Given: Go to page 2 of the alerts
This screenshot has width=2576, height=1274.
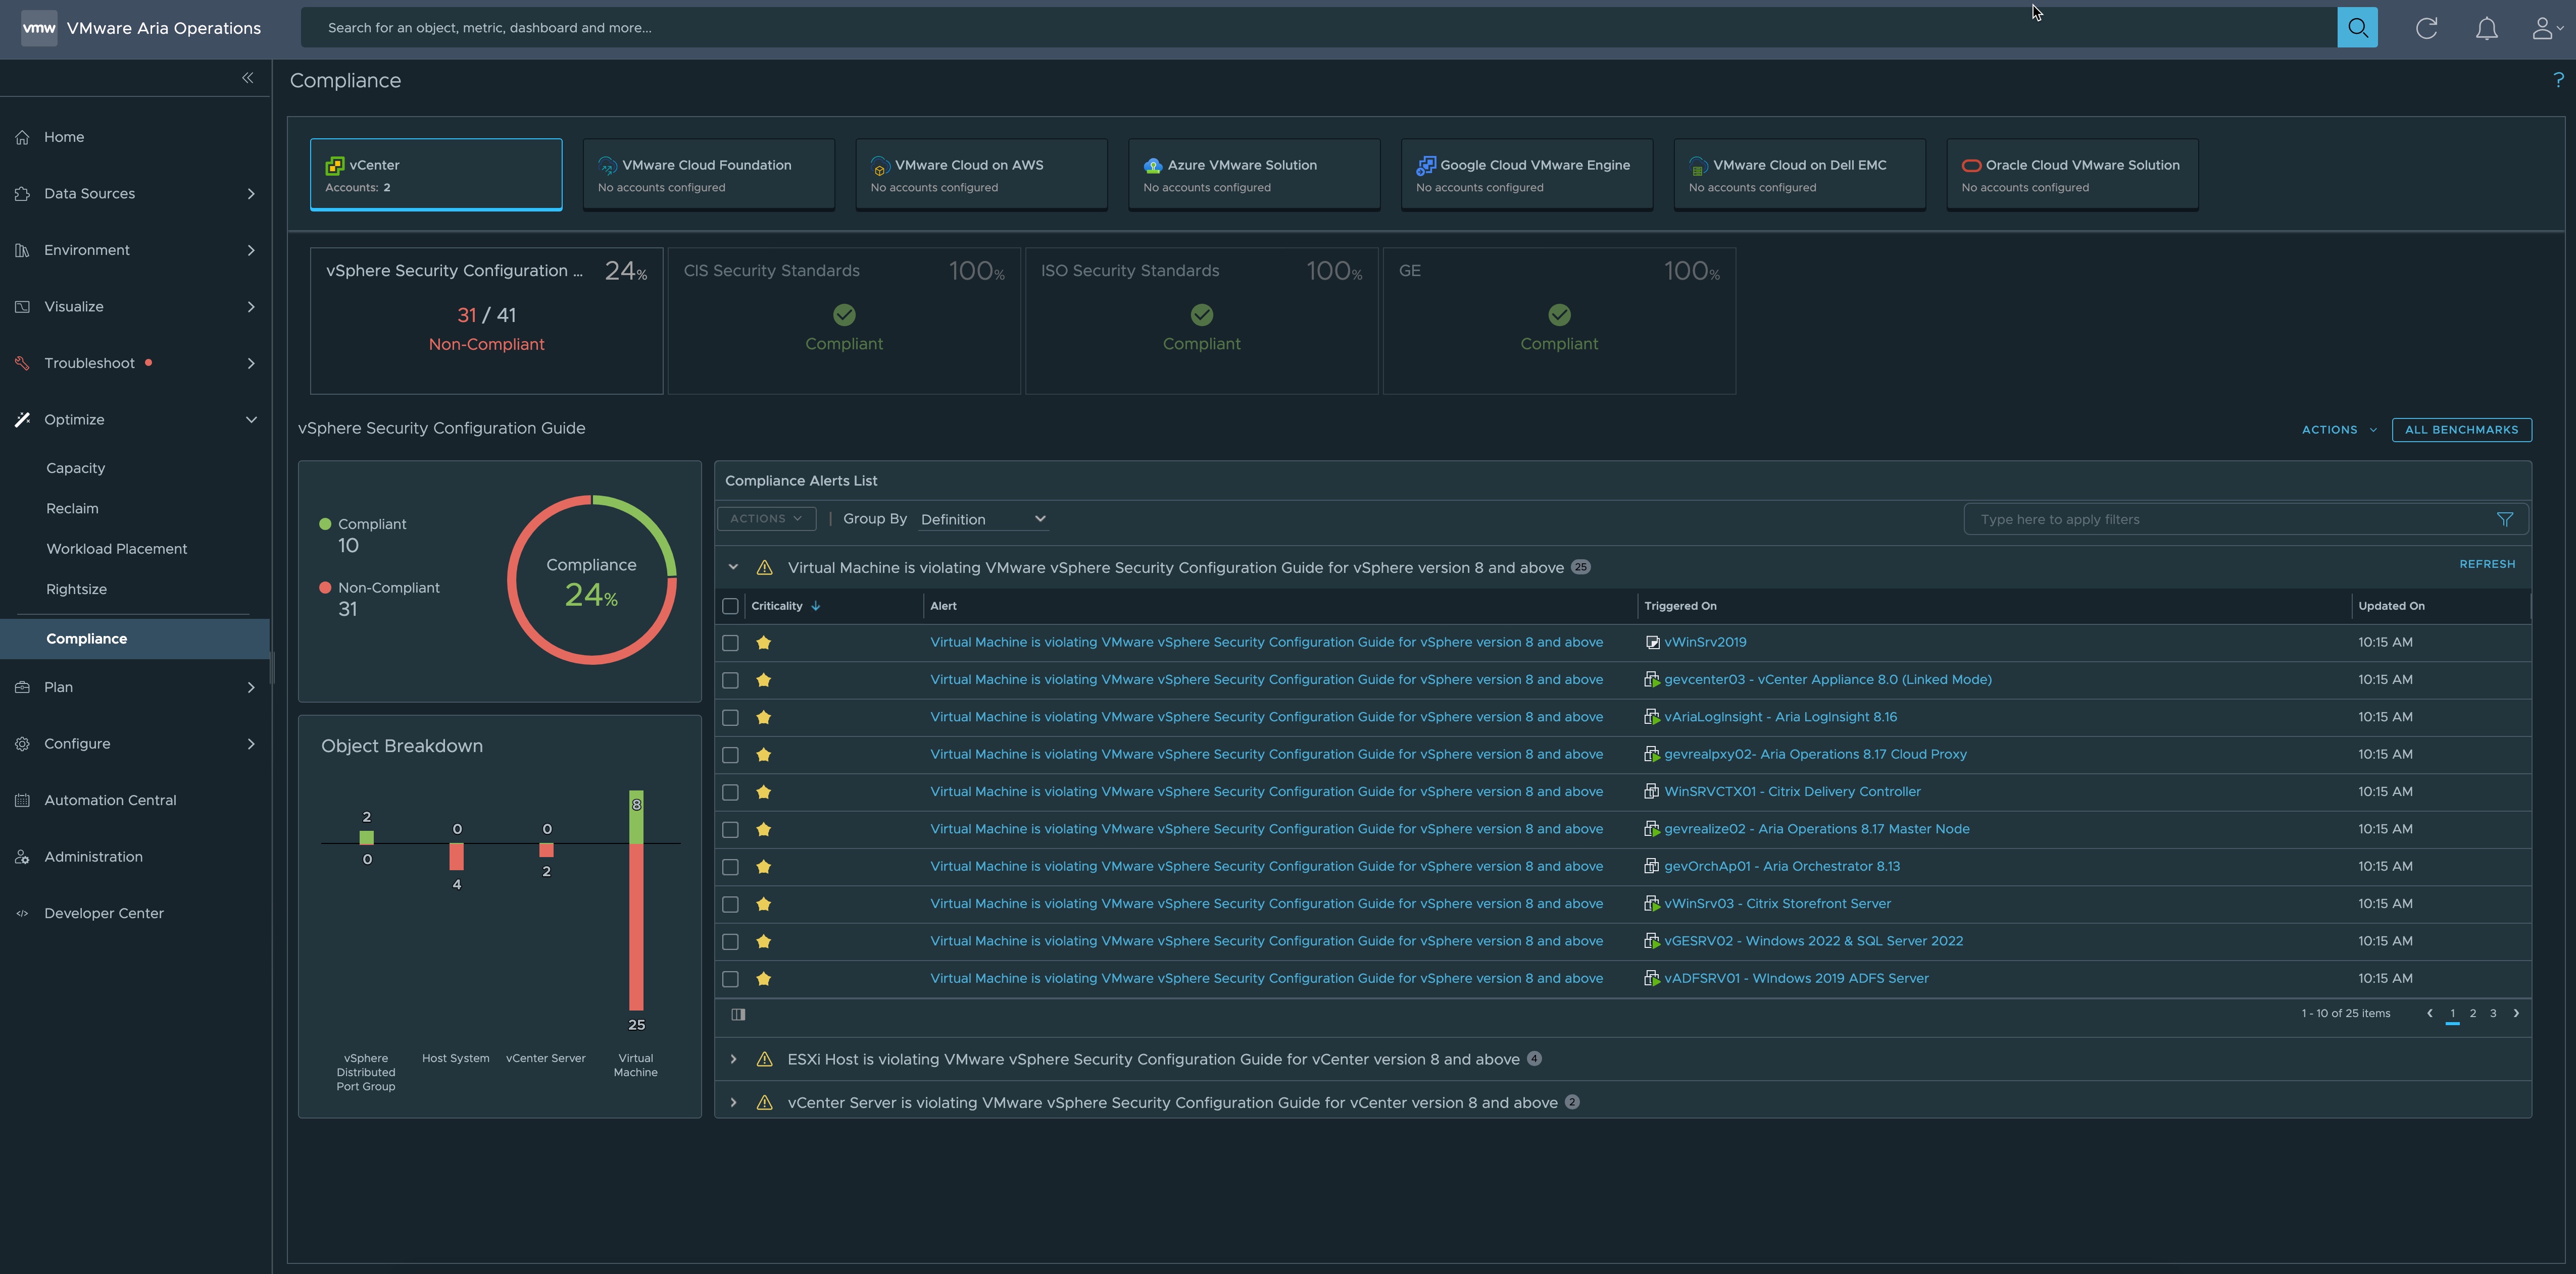Looking at the screenshot, I should pyautogui.click(x=2473, y=1013).
